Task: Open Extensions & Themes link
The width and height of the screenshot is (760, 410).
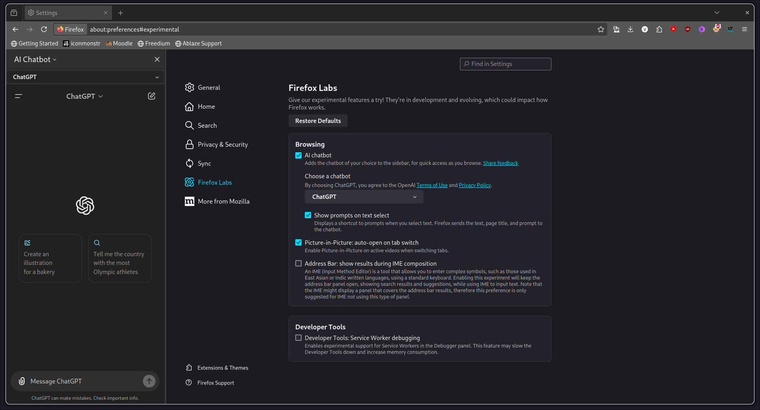Action: (x=217, y=368)
